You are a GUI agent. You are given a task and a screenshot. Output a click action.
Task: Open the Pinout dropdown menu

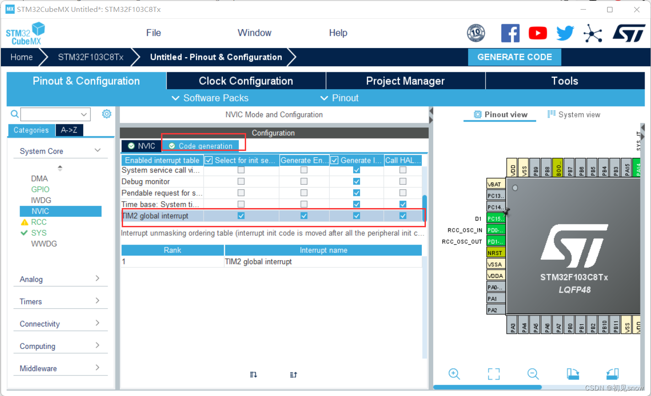339,98
